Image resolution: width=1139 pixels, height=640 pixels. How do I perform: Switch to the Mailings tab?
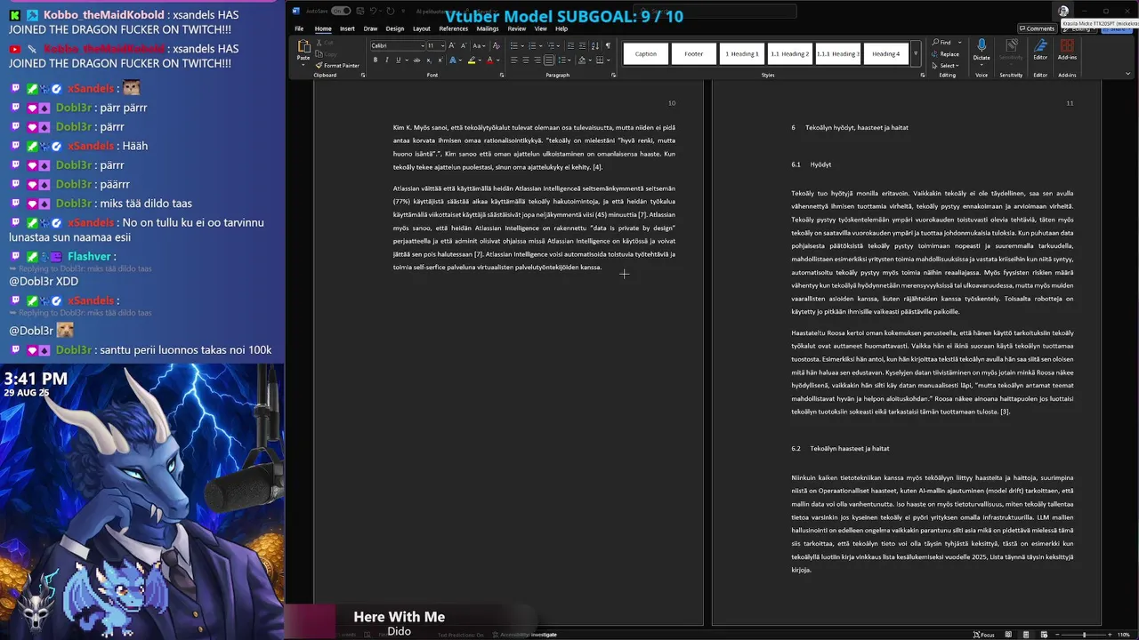click(488, 28)
